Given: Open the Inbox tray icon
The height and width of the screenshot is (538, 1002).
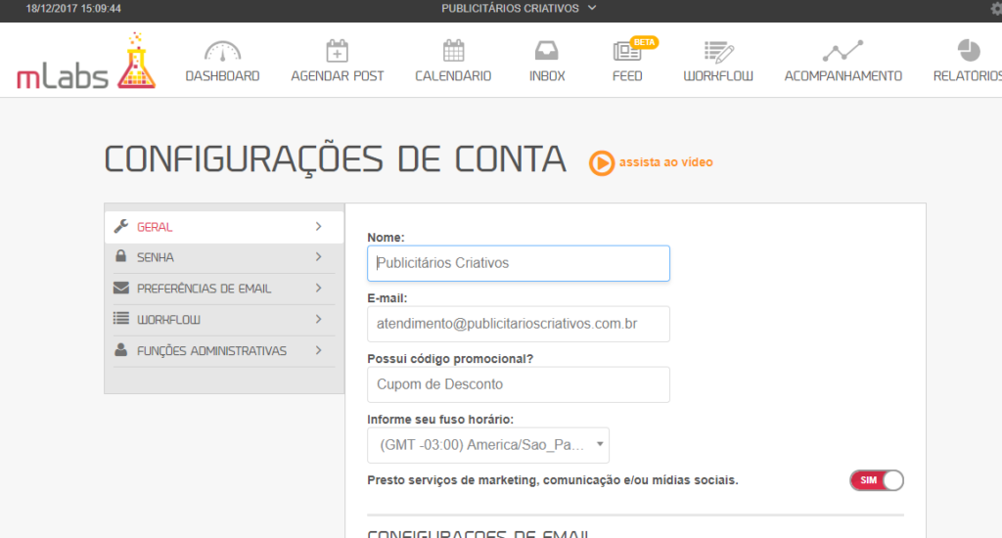Looking at the screenshot, I should [x=546, y=51].
